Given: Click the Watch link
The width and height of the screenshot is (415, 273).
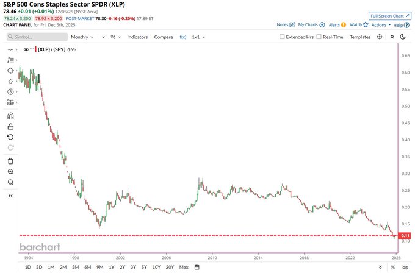Looking at the screenshot, I should [356, 24].
